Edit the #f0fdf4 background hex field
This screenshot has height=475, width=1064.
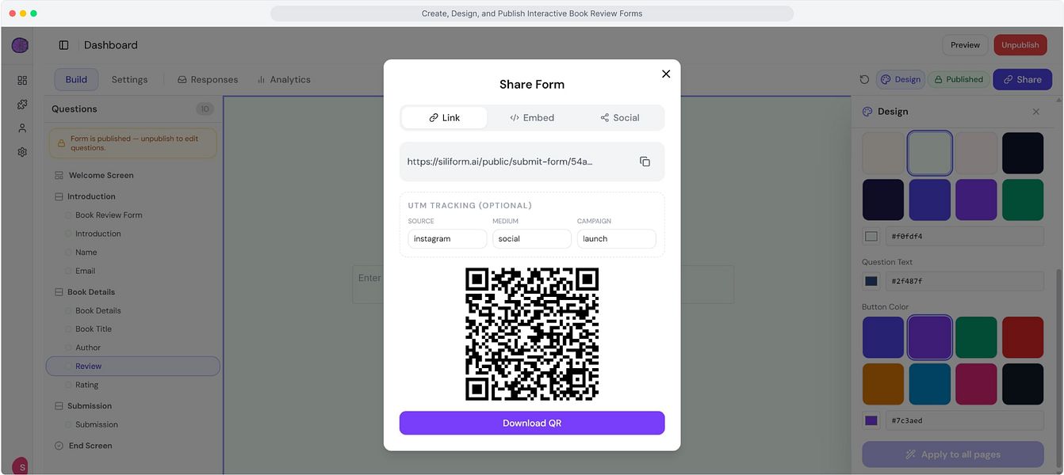(964, 236)
